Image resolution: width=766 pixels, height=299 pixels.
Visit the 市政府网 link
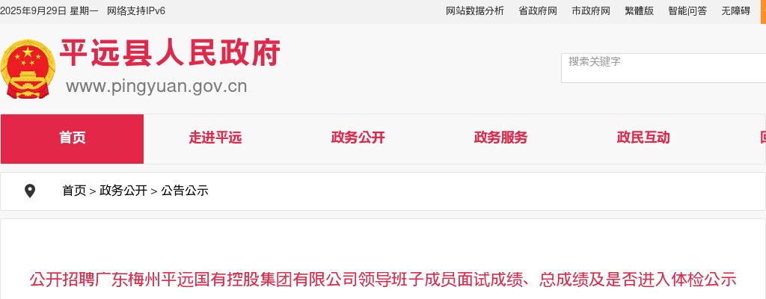591,10
